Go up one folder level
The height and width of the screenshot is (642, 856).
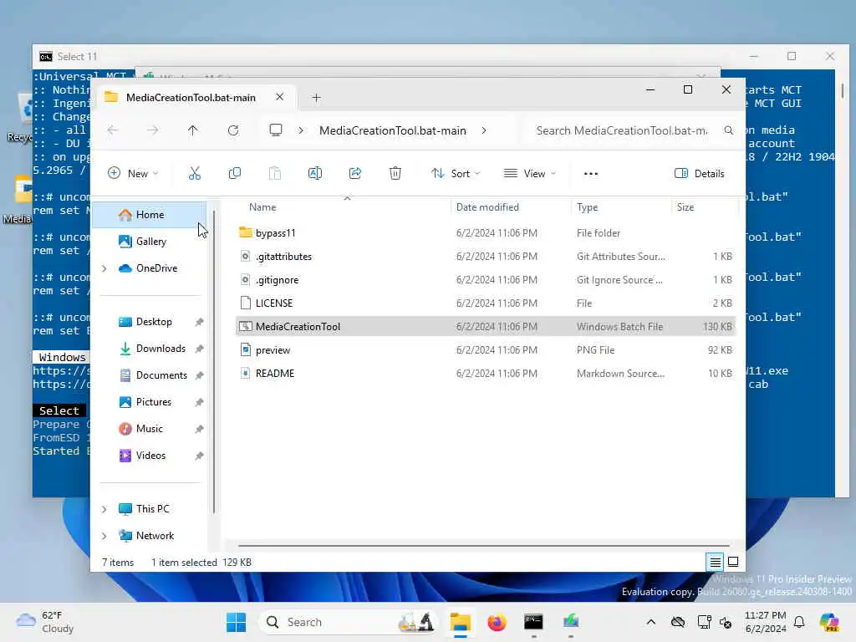click(193, 130)
